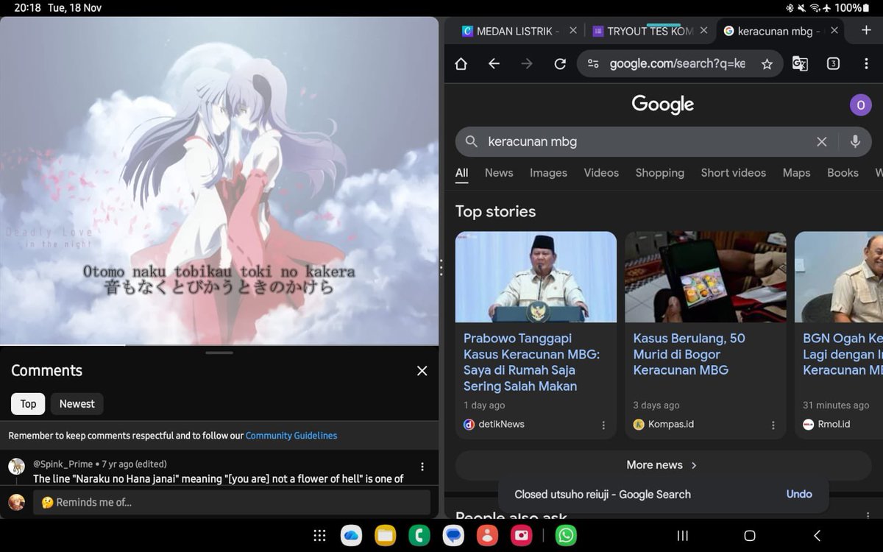Sort comments by Top

(28, 404)
